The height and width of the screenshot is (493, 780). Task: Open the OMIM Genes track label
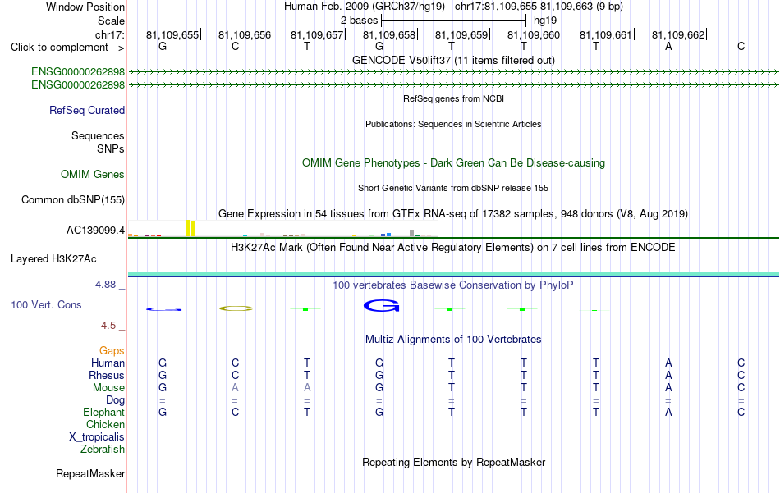pos(93,175)
